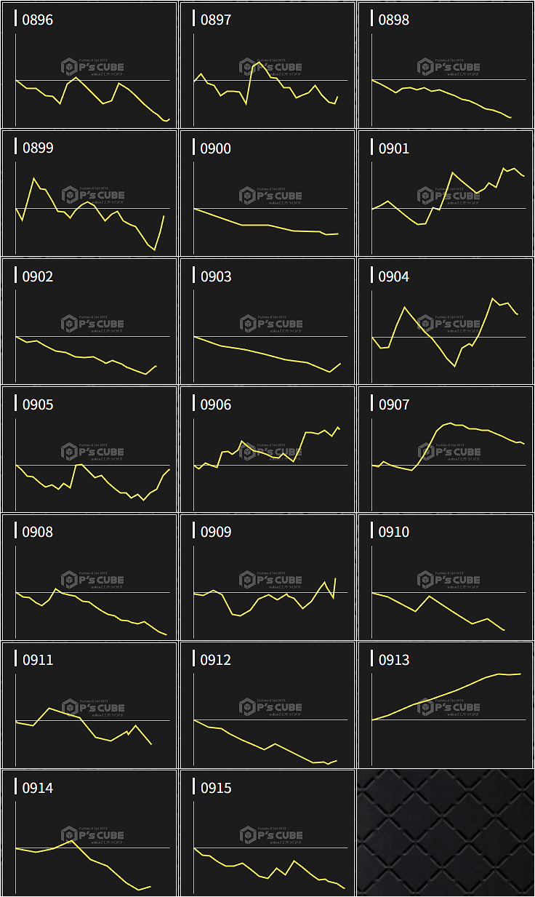535x897 pixels.
Task: Select the 0908 graph panel
Action: tap(89, 578)
